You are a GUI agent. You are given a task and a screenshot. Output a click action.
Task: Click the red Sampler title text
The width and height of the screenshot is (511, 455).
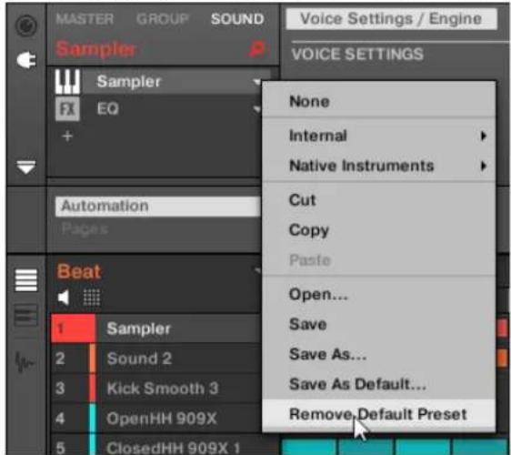click(x=95, y=49)
